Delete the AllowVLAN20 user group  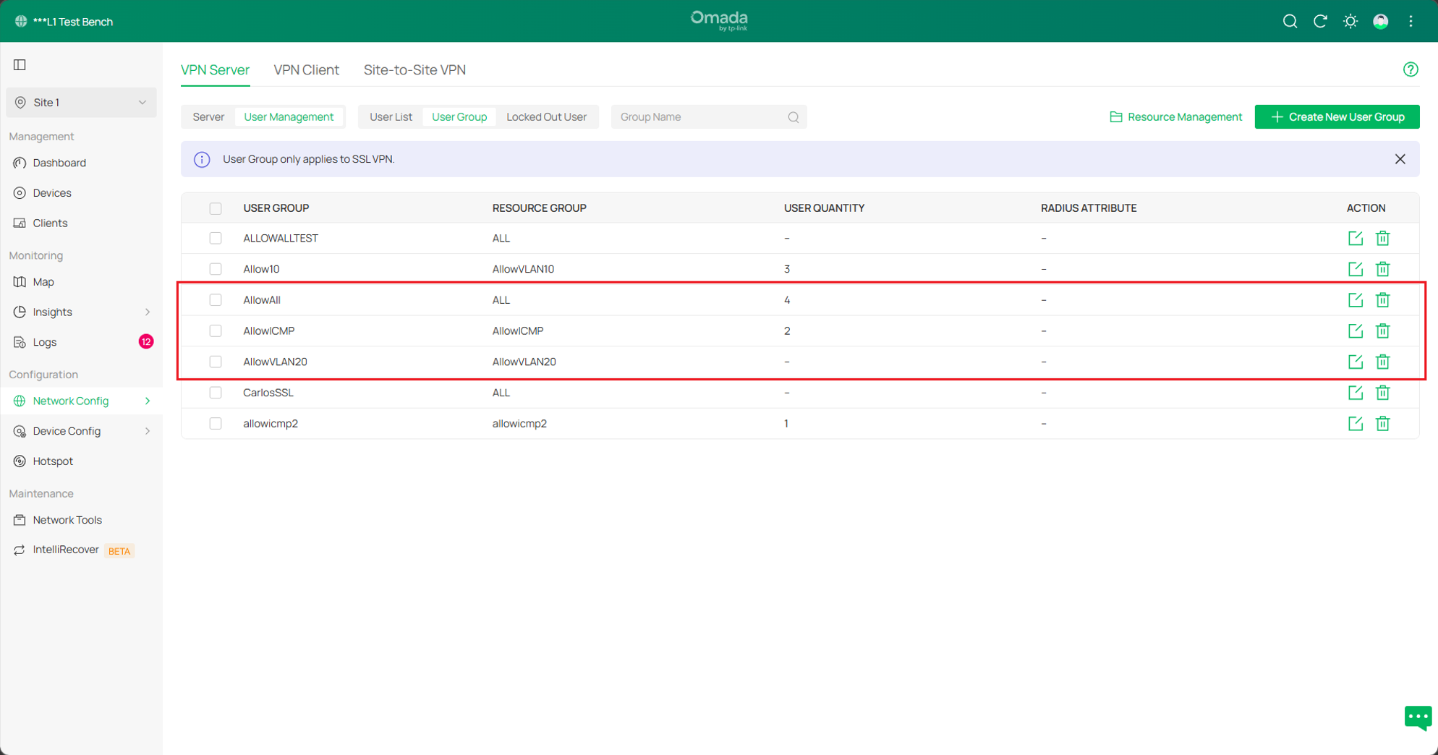tap(1382, 362)
